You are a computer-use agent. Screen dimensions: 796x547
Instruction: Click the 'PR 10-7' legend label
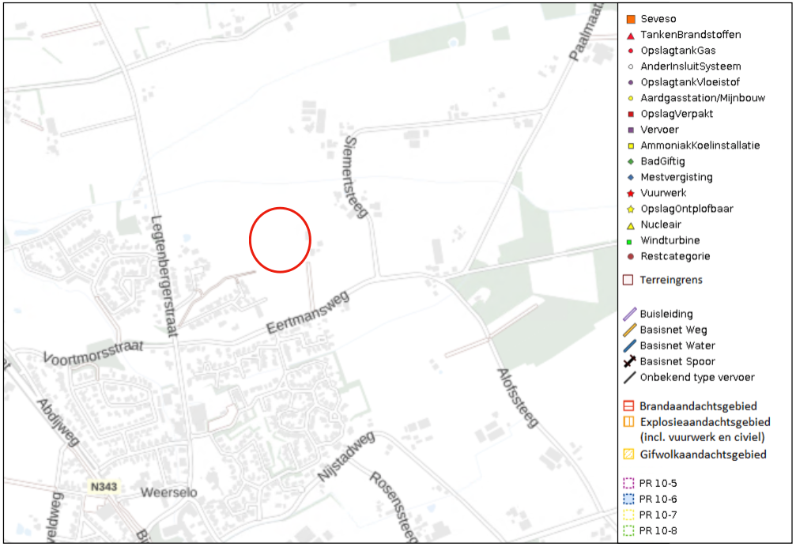click(x=658, y=515)
